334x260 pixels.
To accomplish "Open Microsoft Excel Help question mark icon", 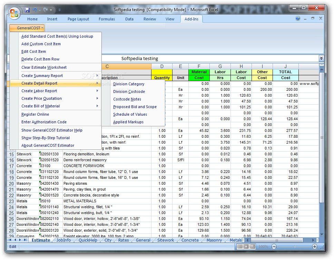I will [298, 19].
